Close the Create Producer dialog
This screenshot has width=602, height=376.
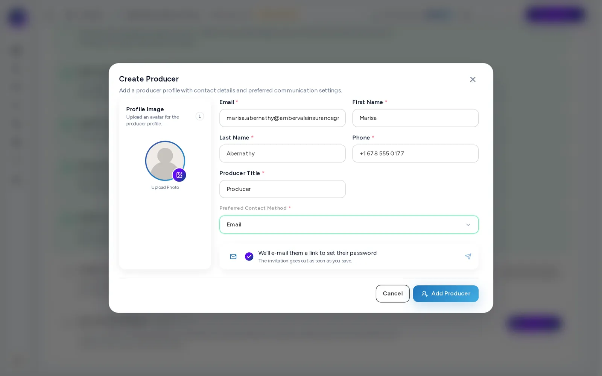[473, 79]
